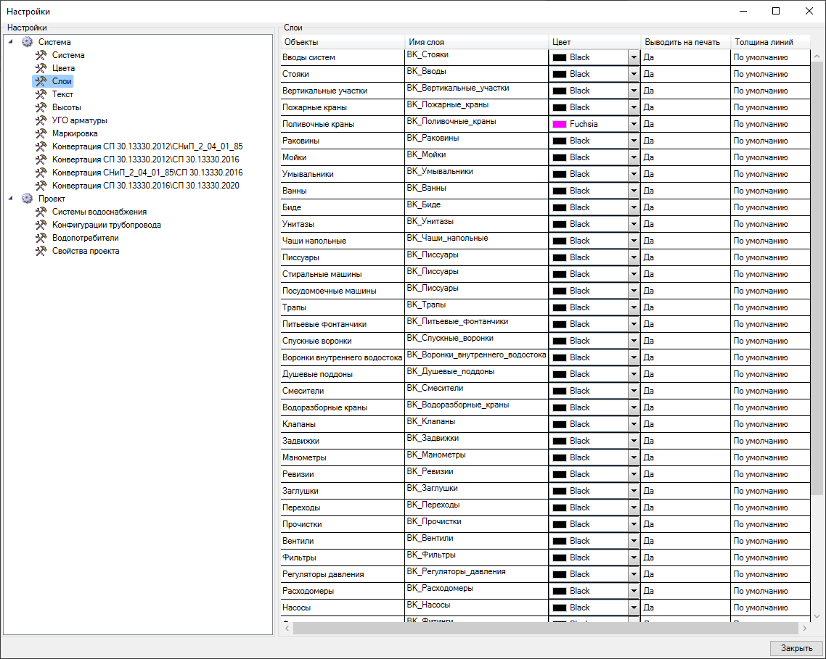Screen dimensions: 826x659
Task: Open color dropdown for Вводы систем
Action: pos(634,57)
